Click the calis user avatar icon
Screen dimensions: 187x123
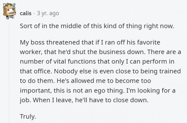tap(10, 12)
